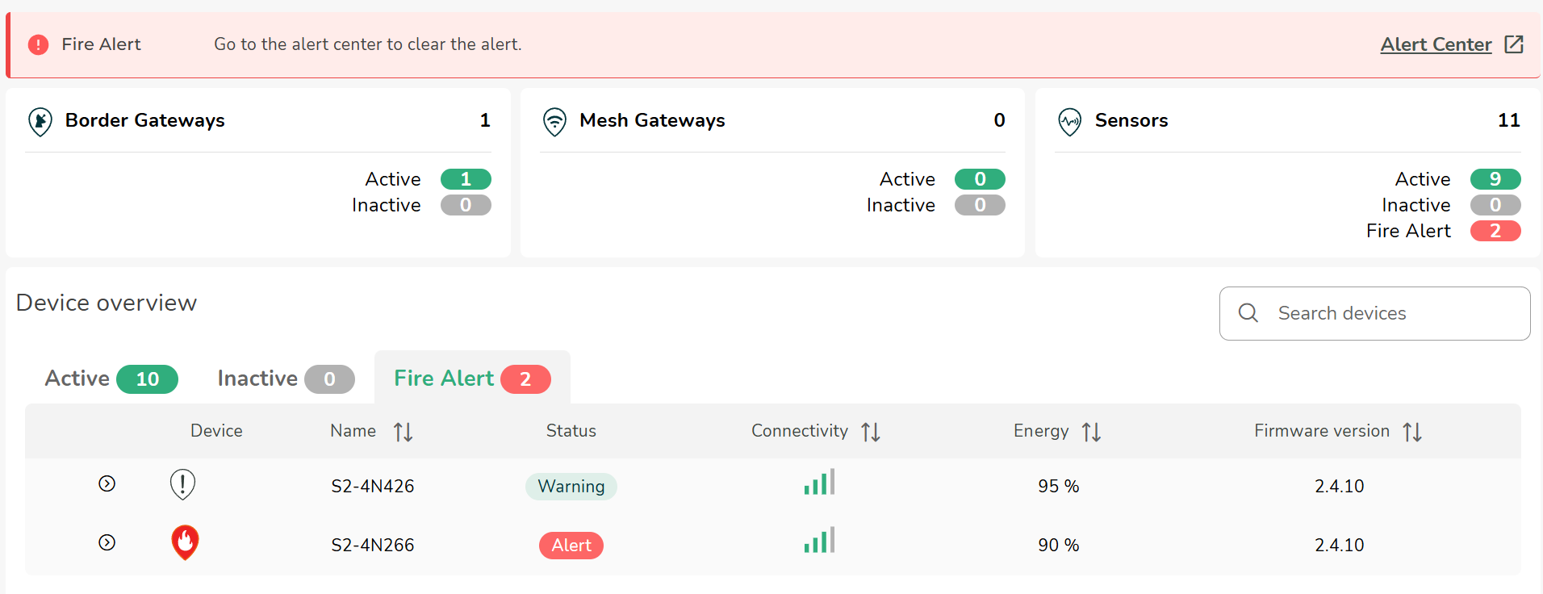Click the red Fire Alert exclamation icon
The width and height of the screenshot is (1543, 594).
pos(38,44)
